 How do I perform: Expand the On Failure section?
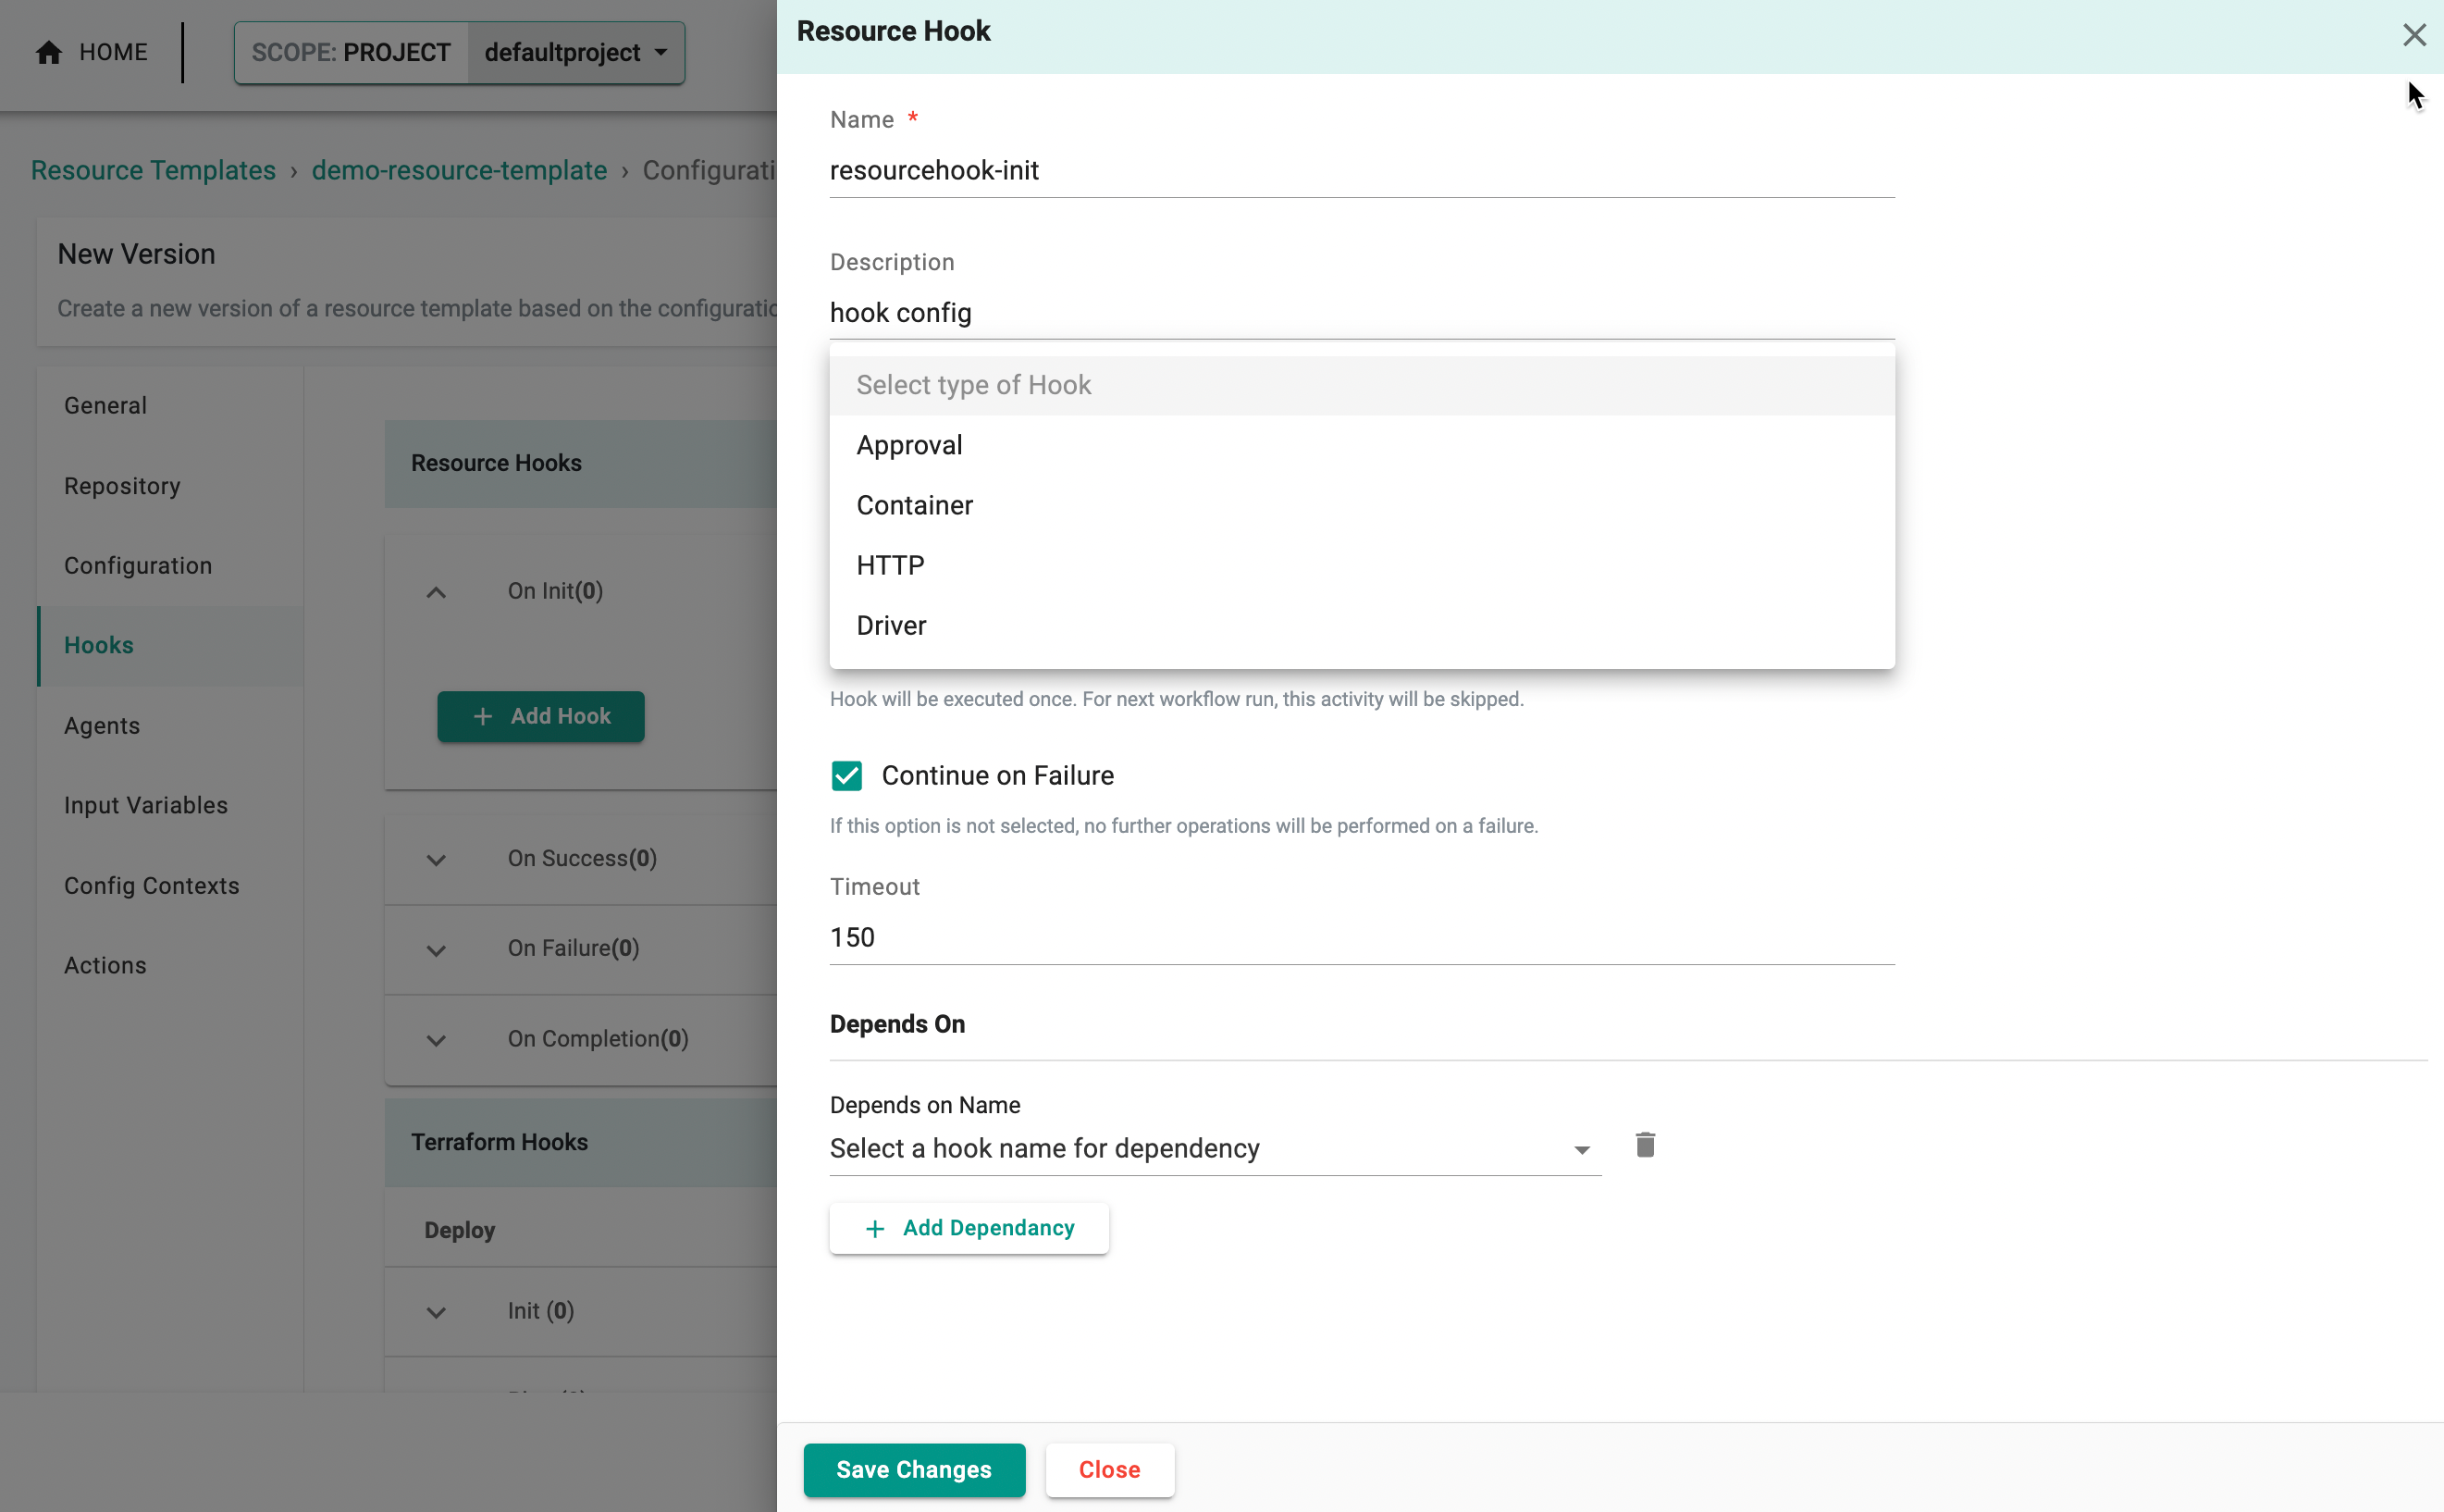[x=437, y=948]
